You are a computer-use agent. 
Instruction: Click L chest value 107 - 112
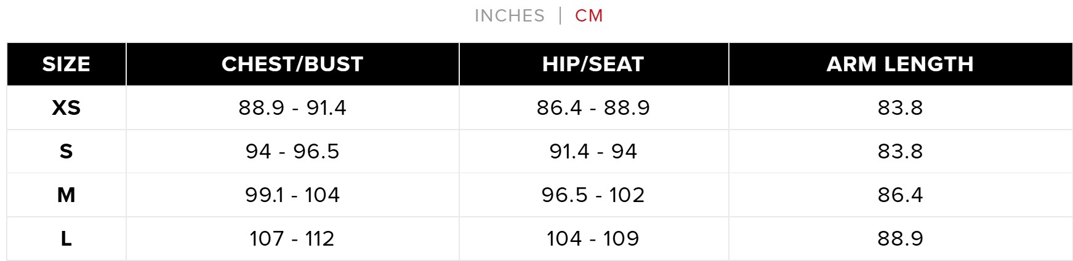point(292,238)
